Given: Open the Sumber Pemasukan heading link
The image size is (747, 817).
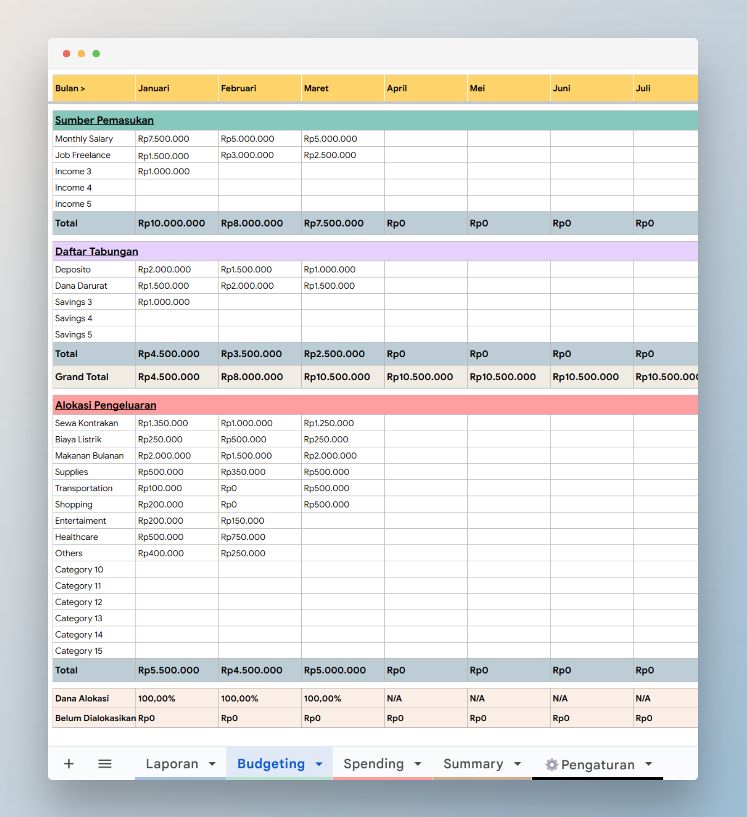Looking at the screenshot, I should pos(104,120).
